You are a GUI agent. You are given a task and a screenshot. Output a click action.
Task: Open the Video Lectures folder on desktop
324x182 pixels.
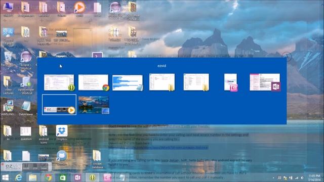click(x=8, y=85)
